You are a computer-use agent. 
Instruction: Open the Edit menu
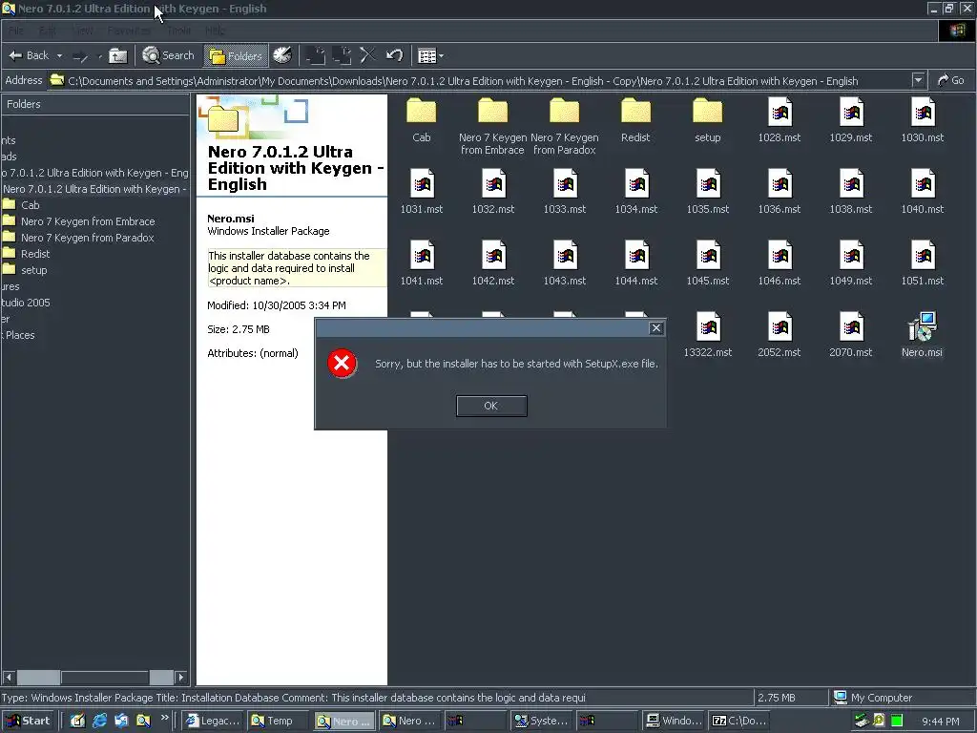coord(48,31)
